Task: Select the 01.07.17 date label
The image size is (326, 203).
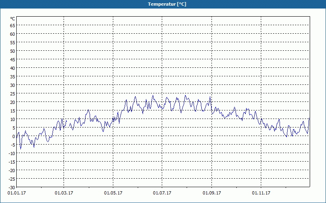Action: (x=162, y=193)
